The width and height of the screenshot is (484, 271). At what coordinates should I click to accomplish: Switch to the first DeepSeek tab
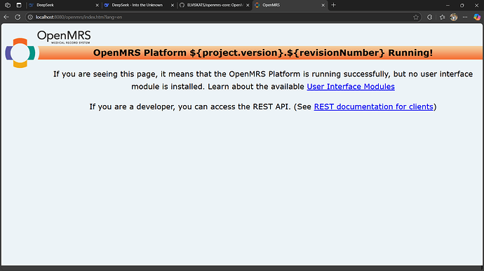click(x=63, y=5)
